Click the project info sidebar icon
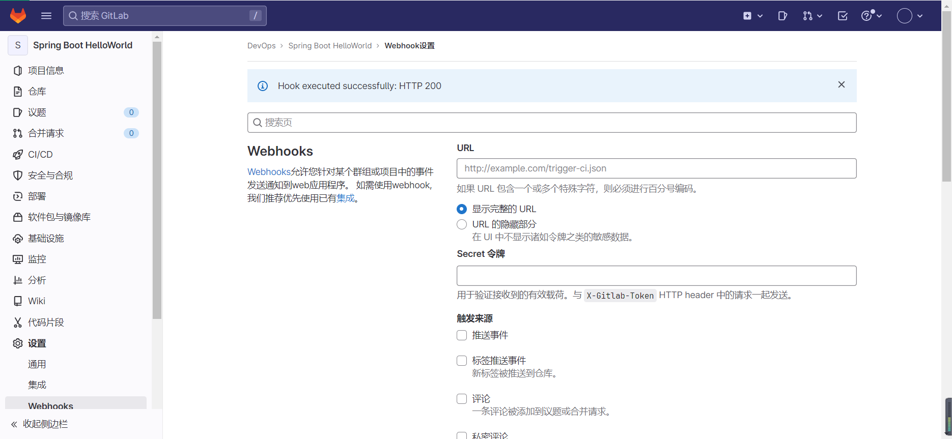 coord(18,71)
